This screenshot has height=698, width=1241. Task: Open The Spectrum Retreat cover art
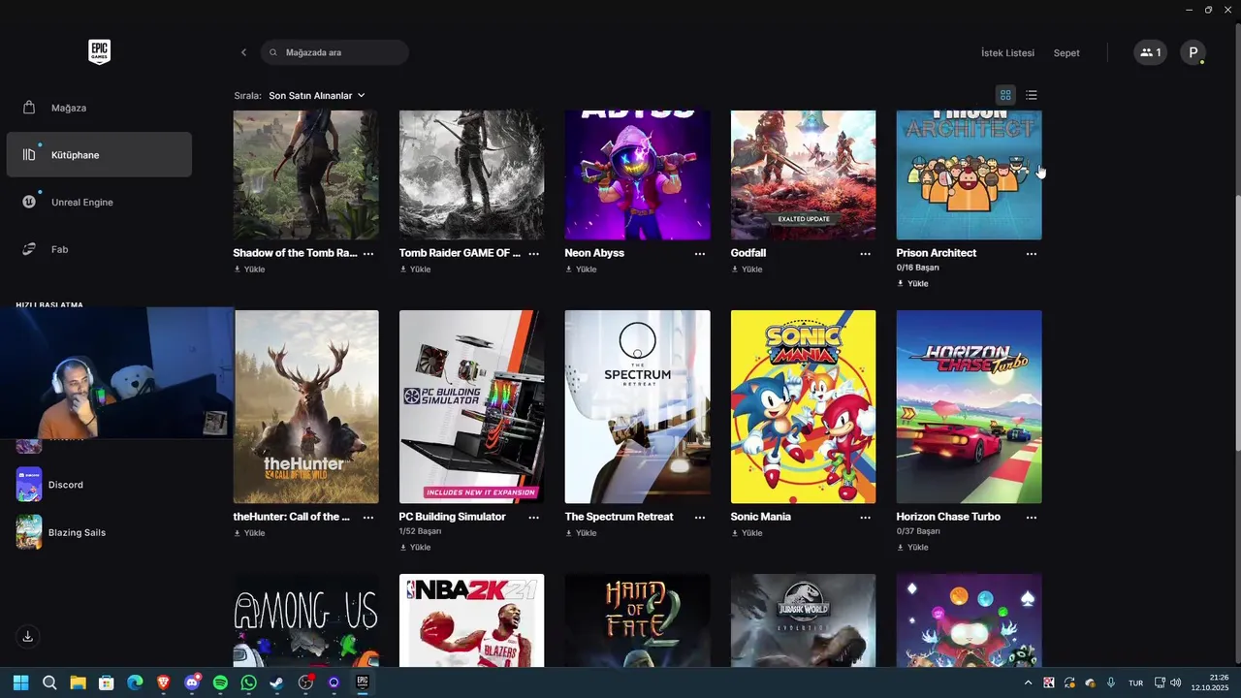pos(637,407)
